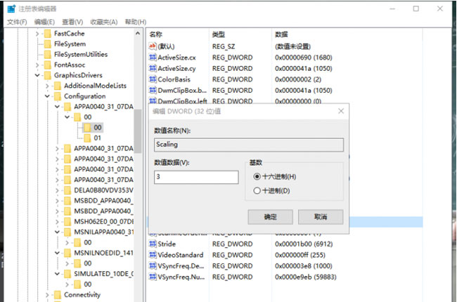
Task: Expand the Connectivity tree node
Action: pyautogui.click(x=47, y=295)
